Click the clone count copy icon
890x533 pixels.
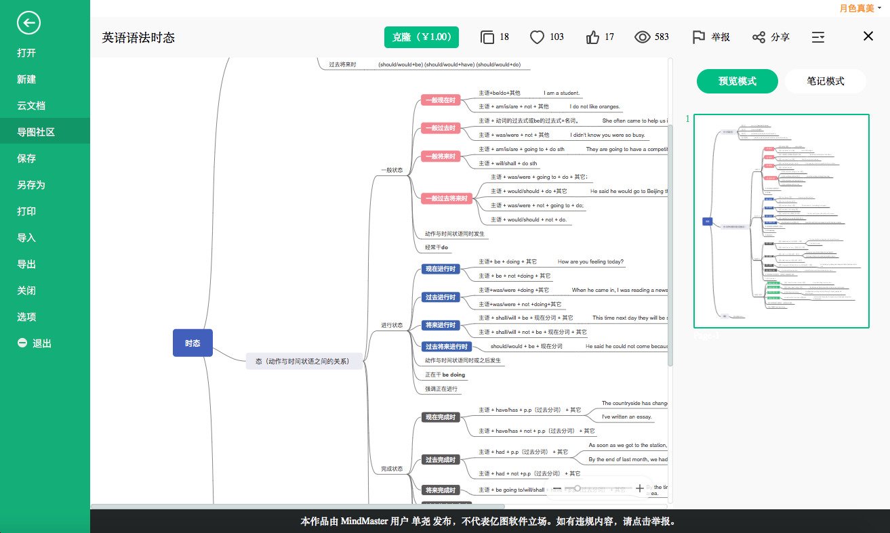click(487, 37)
